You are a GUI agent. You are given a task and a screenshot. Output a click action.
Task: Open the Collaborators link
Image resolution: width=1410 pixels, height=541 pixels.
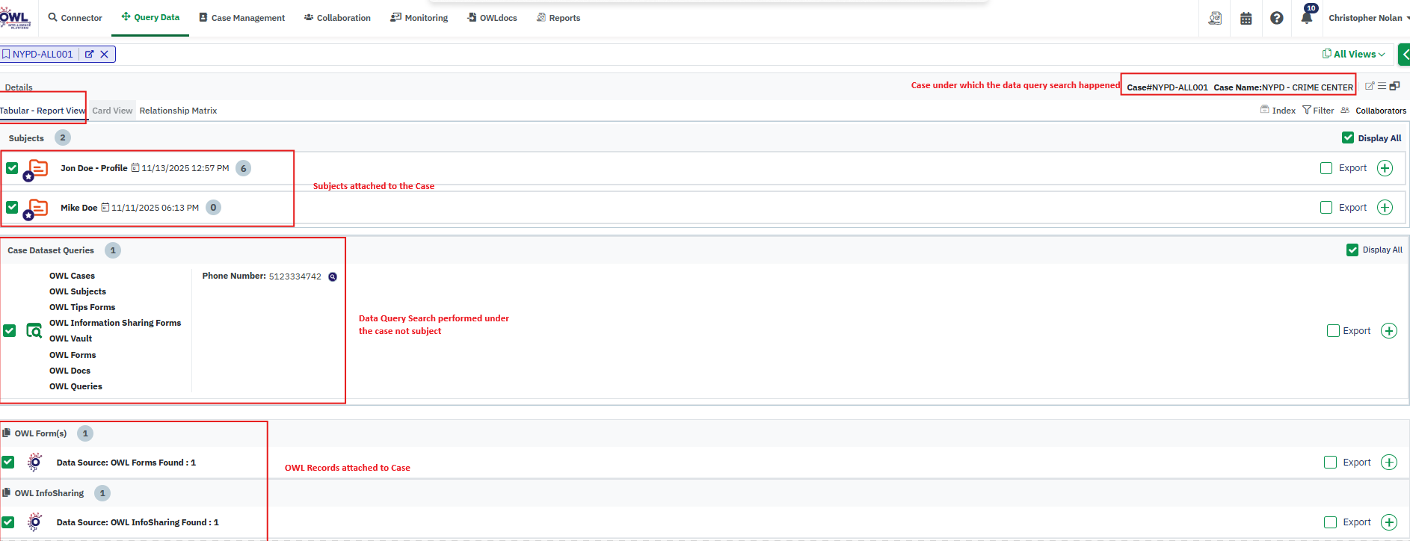[x=1380, y=111]
